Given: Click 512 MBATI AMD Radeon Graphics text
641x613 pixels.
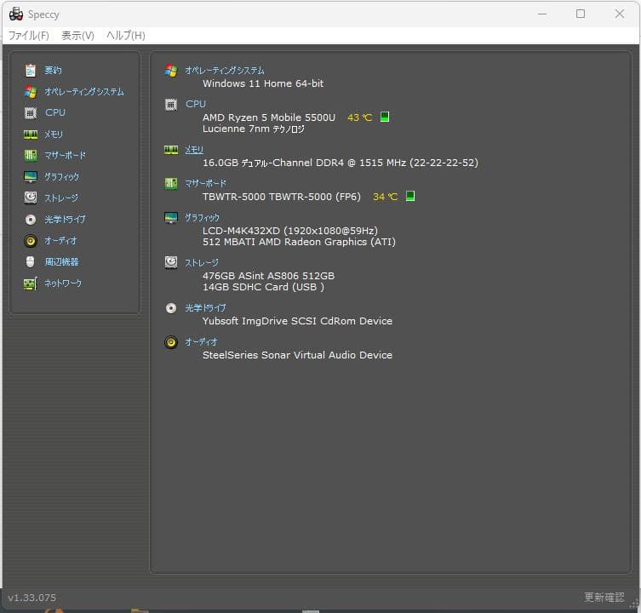Looking at the screenshot, I should (x=300, y=242).
